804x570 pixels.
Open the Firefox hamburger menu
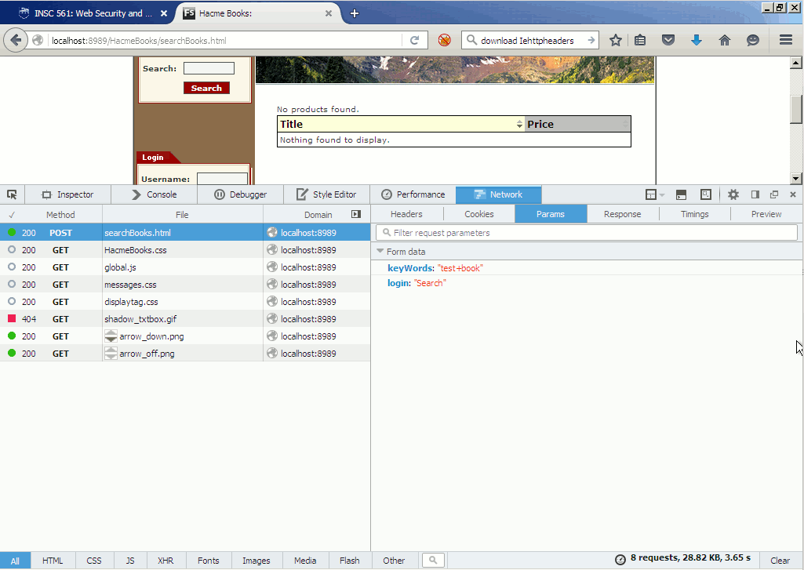pos(785,40)
